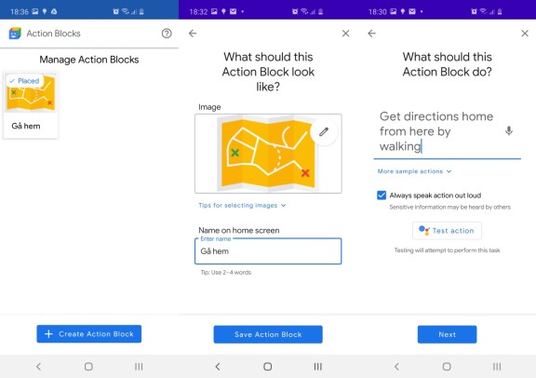Tap Android back button on left screen
This screenshot has height=378, width=536.
[x=39, y=367]
